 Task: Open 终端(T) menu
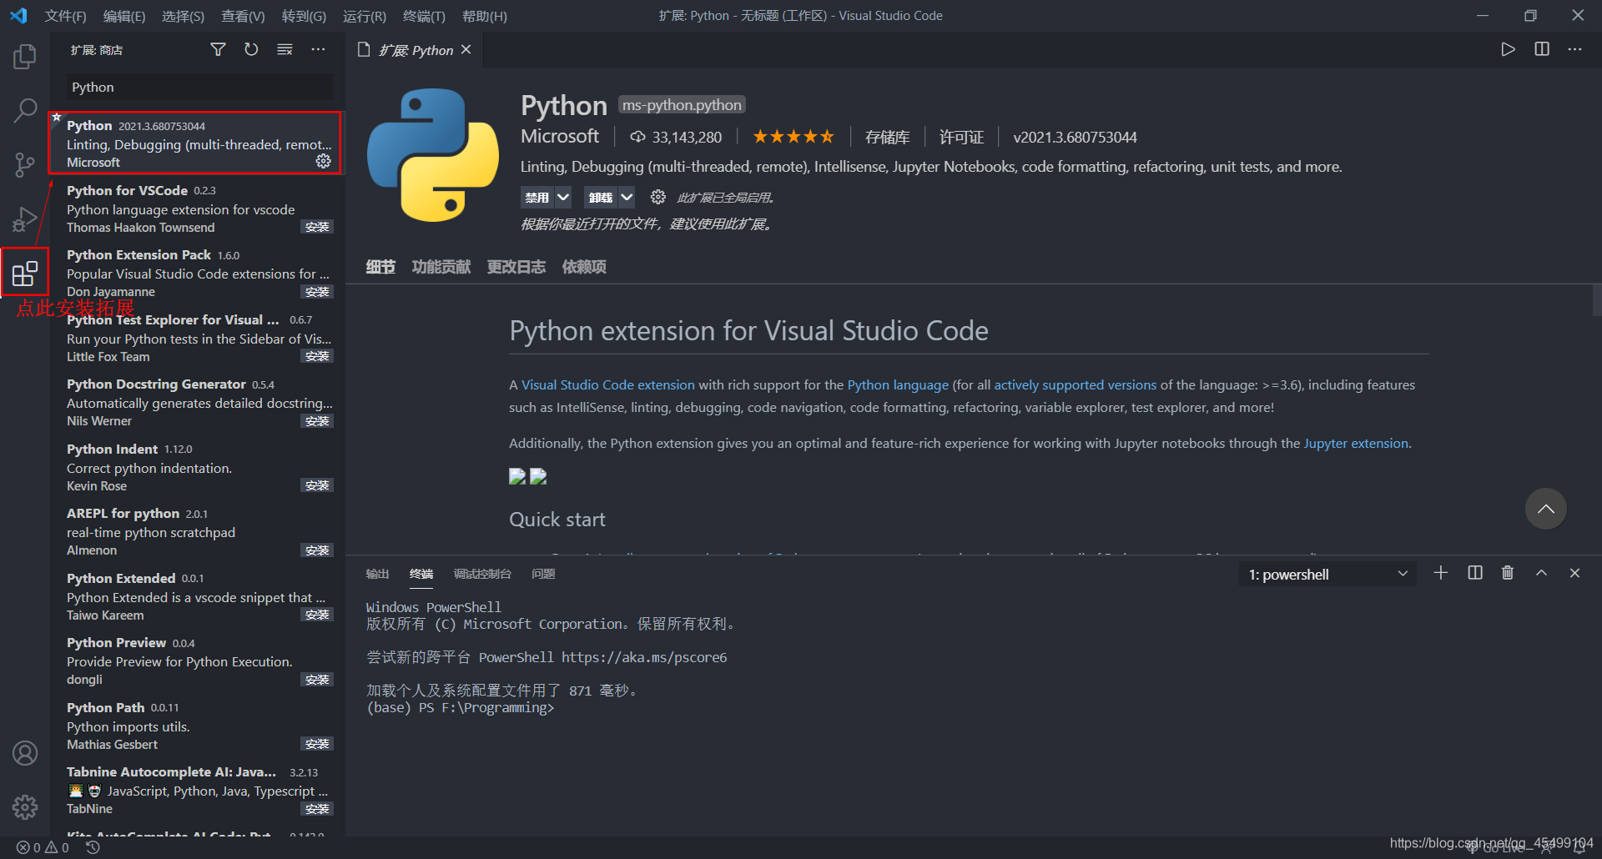click(424, 16)
